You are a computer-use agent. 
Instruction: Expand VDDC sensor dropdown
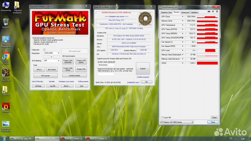(182, 63)
